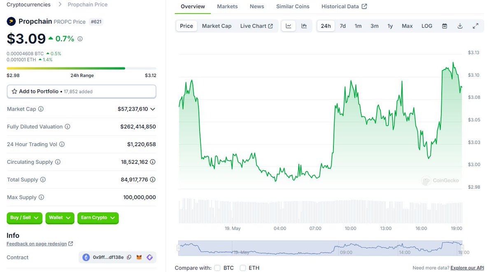494x272 pixels.
Task: Click info icon next to Total Supply label
Action: [43, 180]
